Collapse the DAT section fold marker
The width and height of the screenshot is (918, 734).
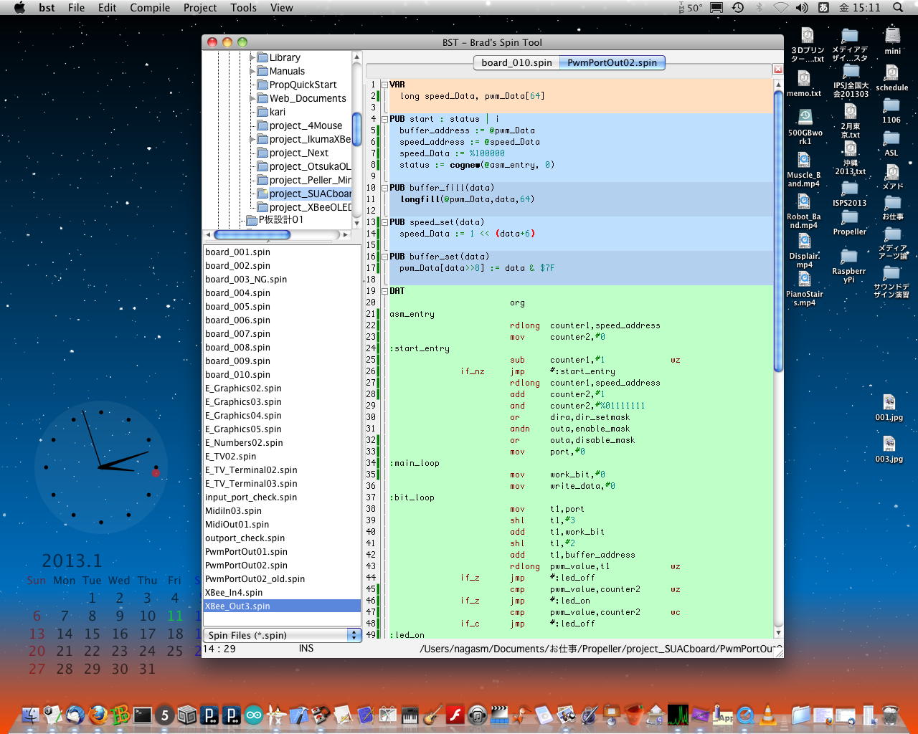pos(384,291)
